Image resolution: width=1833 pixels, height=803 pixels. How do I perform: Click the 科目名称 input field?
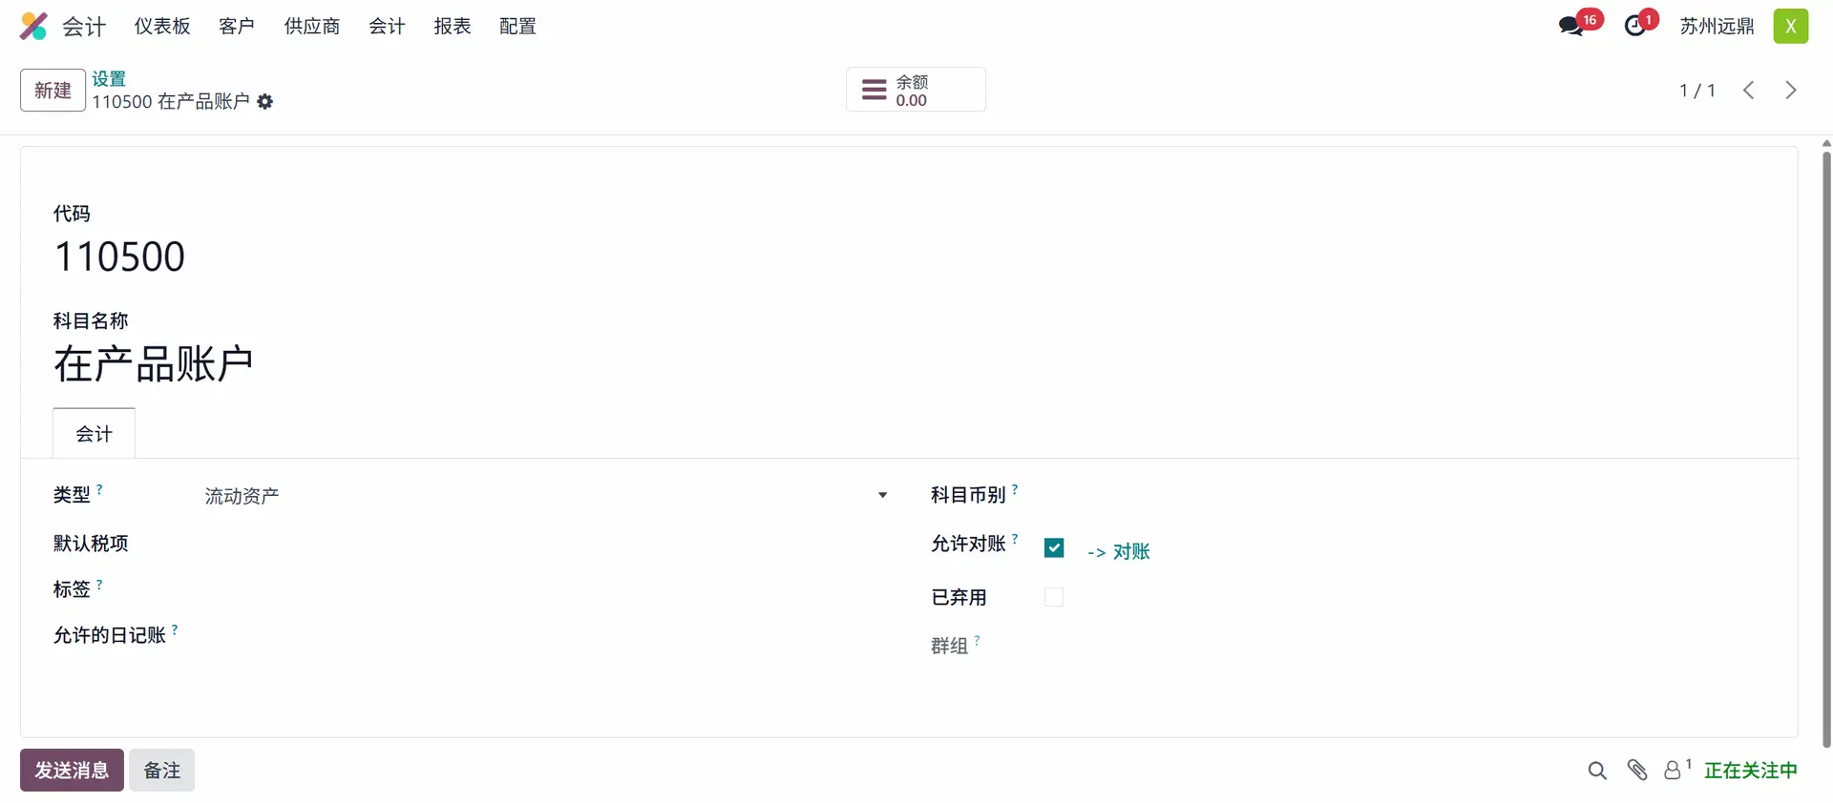point(382,364)
